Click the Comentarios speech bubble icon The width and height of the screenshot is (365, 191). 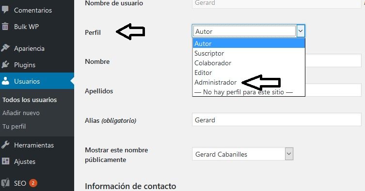click(5, 10)
